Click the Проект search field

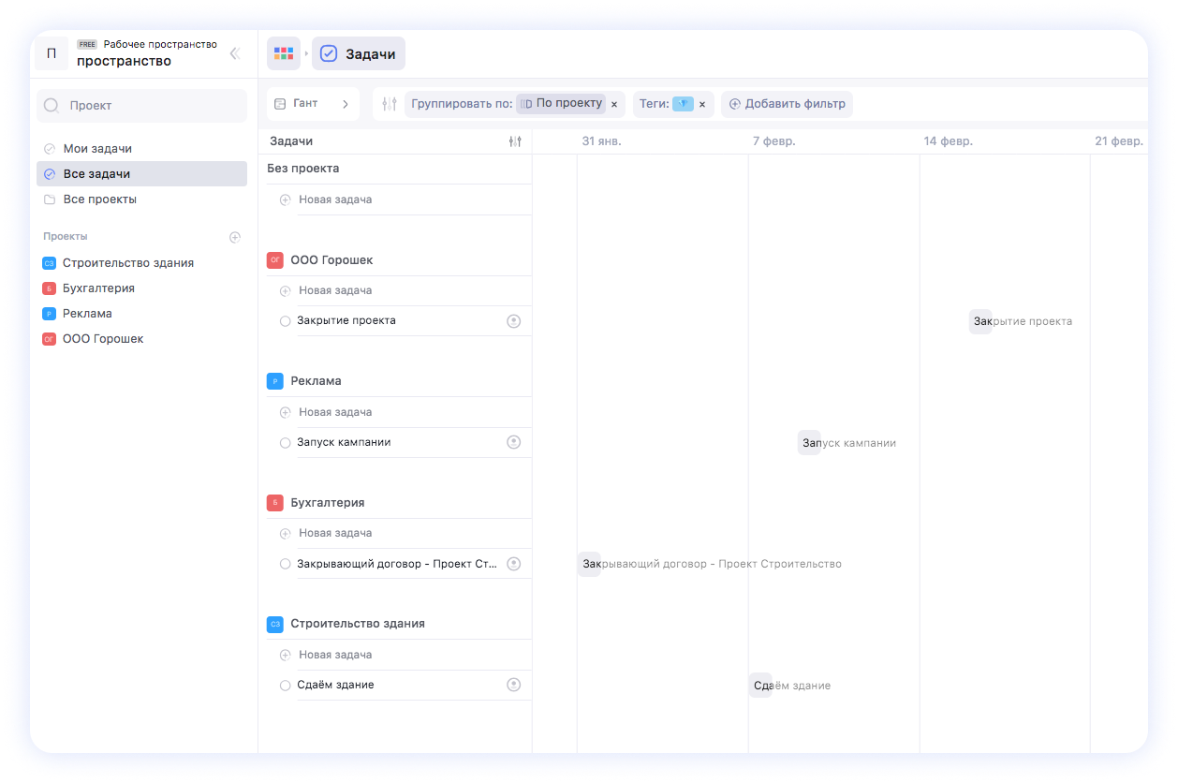[142, 106]
